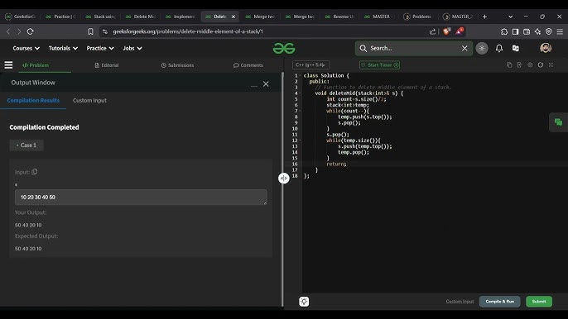Viewport: 568px width, 319px height.
Task: Copy the Case 1 input text
Action: (35, 172)
